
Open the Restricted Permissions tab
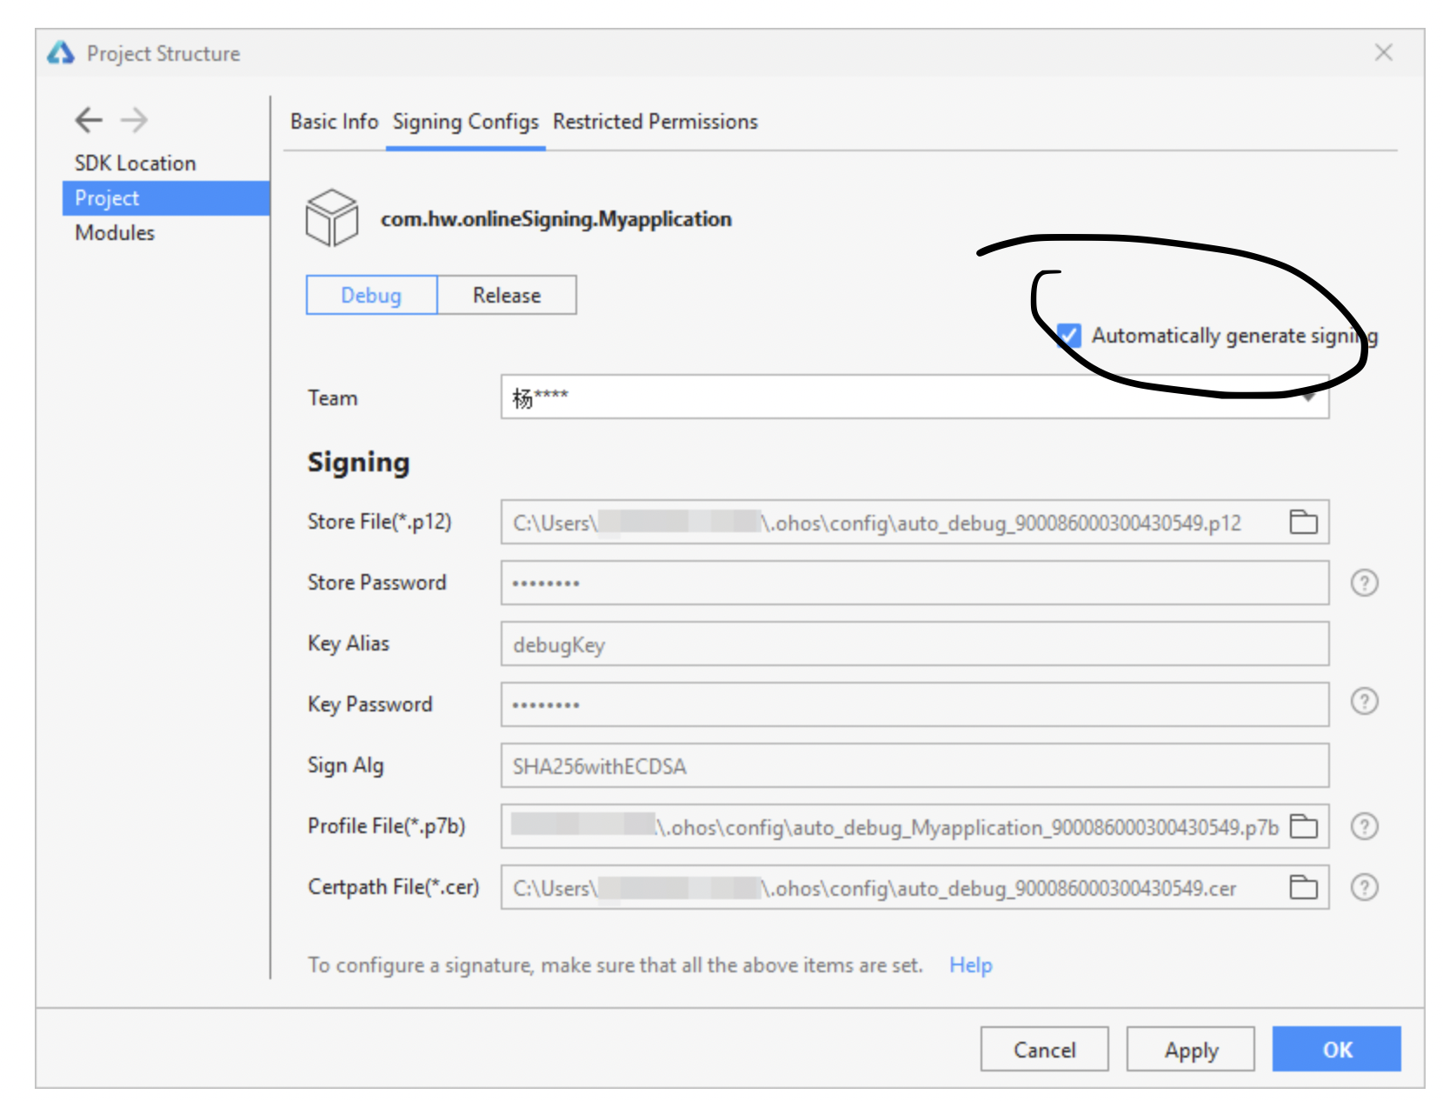point(655,121)
